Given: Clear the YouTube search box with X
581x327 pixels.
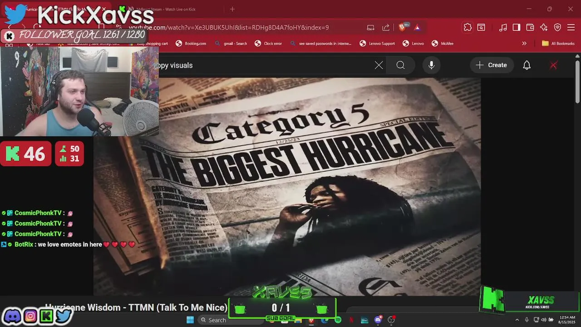Looking at the screenshot, I should pyautogui.click(x=379, y=65).
